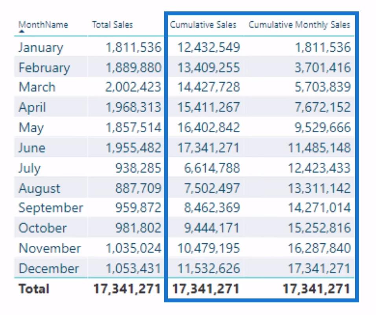Select the March row label
The width and height of the screenshot is (376, 315).
click(37, 87)
